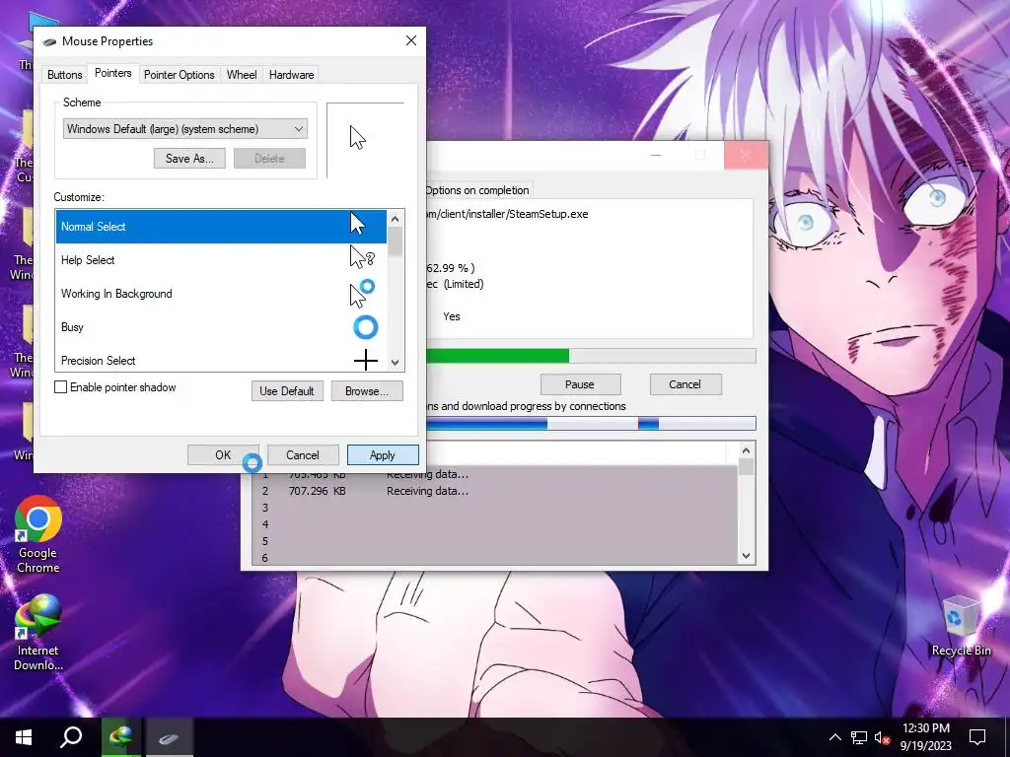Click OK in Mouse Properties
Viewport: 1010px width, 757px height.
click(223, 455)
